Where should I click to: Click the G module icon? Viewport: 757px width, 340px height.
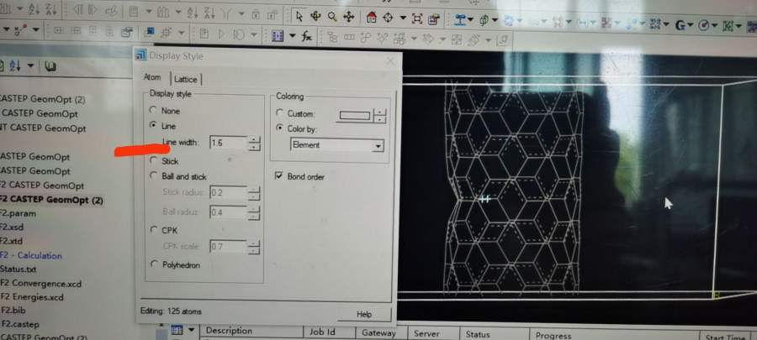click(680, 25)
